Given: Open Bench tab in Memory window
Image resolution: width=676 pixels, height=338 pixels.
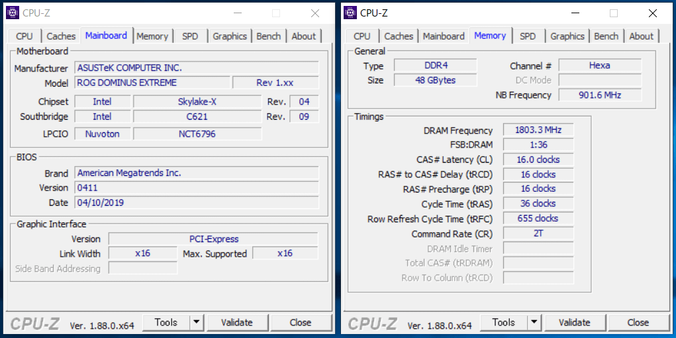Looking at the screenshot, I should click(x=606, y=36).
